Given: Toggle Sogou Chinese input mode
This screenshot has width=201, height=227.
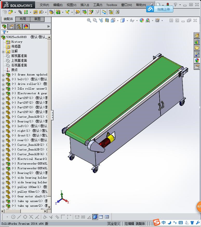Looking at the screenshot, I should [164, 223].
